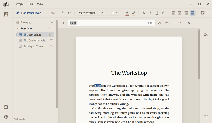The width and height of the screenshot is (212, 123).
Task: Open editor options sliders icon
Action: coord(206,117)
